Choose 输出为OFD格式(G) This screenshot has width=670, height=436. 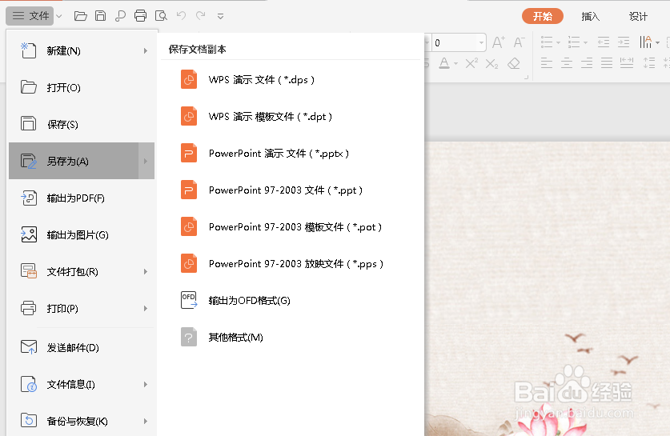(291, 300)
